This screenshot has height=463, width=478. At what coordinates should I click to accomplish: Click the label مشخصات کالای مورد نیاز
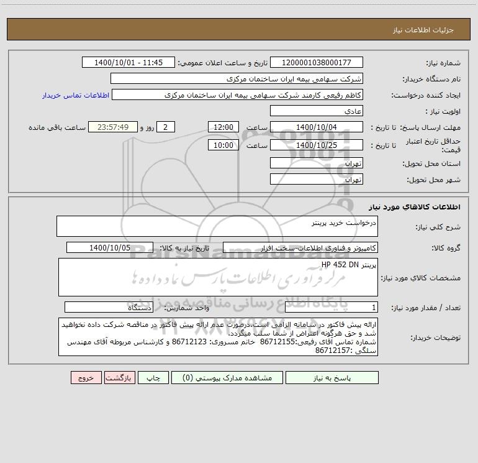421,278
